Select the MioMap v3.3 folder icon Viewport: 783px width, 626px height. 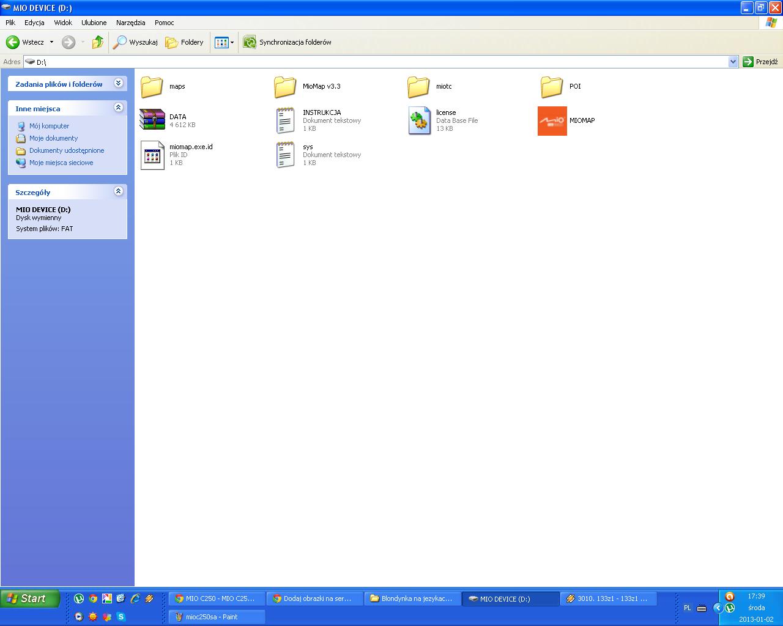[285, 87]
